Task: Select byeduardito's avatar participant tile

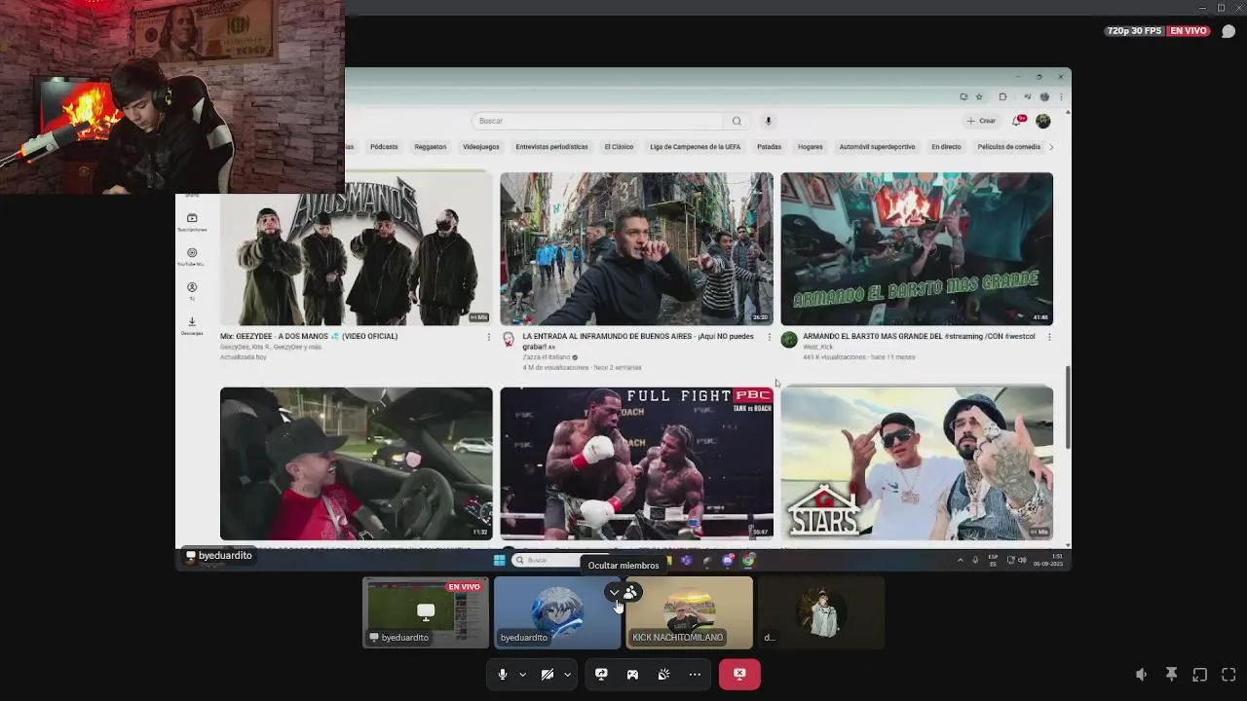Action: point(557,612)
